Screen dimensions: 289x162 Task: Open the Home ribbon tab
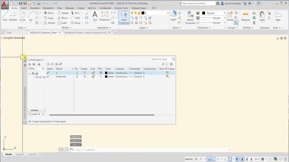pyautogui.click(x=14, y=8)
